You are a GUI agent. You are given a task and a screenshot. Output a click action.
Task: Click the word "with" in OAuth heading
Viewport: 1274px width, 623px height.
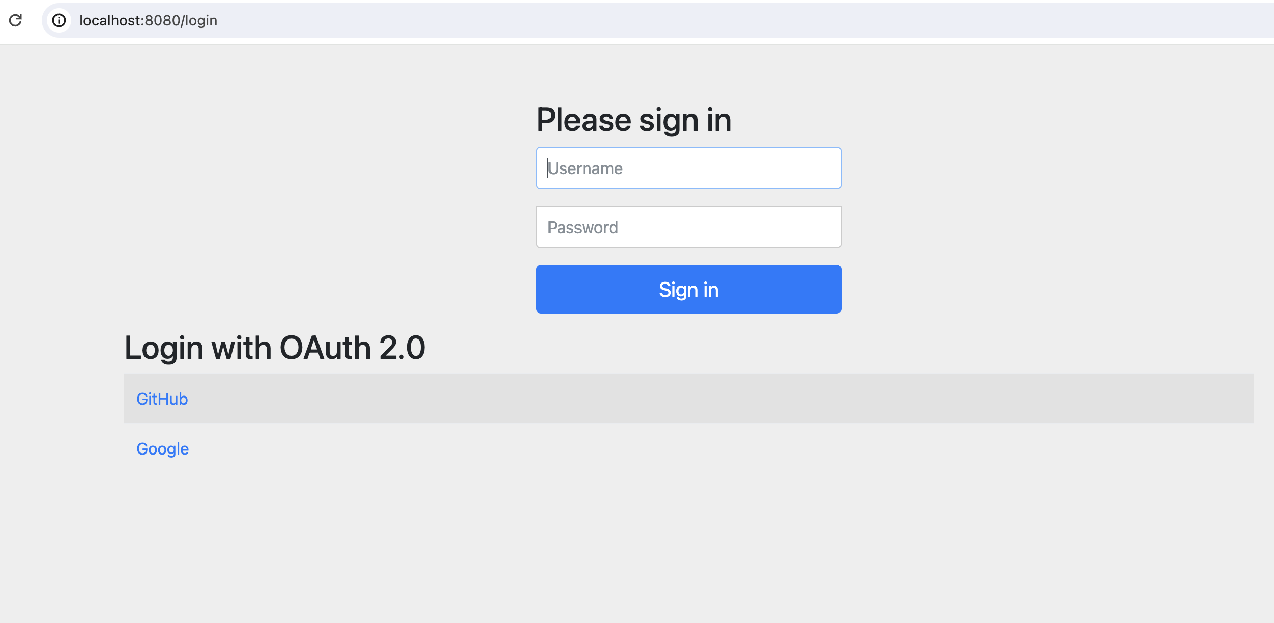coord(241,348)
